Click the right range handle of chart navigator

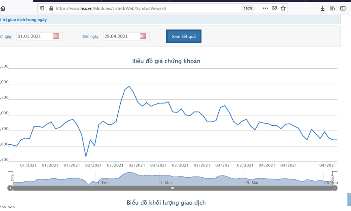[332, 178]
